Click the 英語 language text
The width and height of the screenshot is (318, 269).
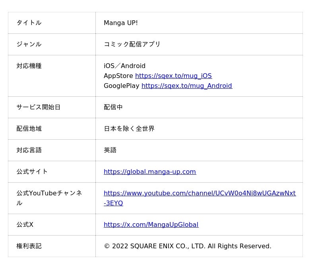click(x=110, y=150)
